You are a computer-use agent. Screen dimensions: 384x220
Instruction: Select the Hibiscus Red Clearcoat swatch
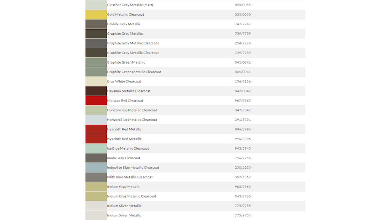[96, 100]
